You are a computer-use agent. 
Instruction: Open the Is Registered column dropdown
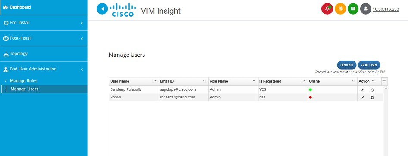tap(304, 81)
